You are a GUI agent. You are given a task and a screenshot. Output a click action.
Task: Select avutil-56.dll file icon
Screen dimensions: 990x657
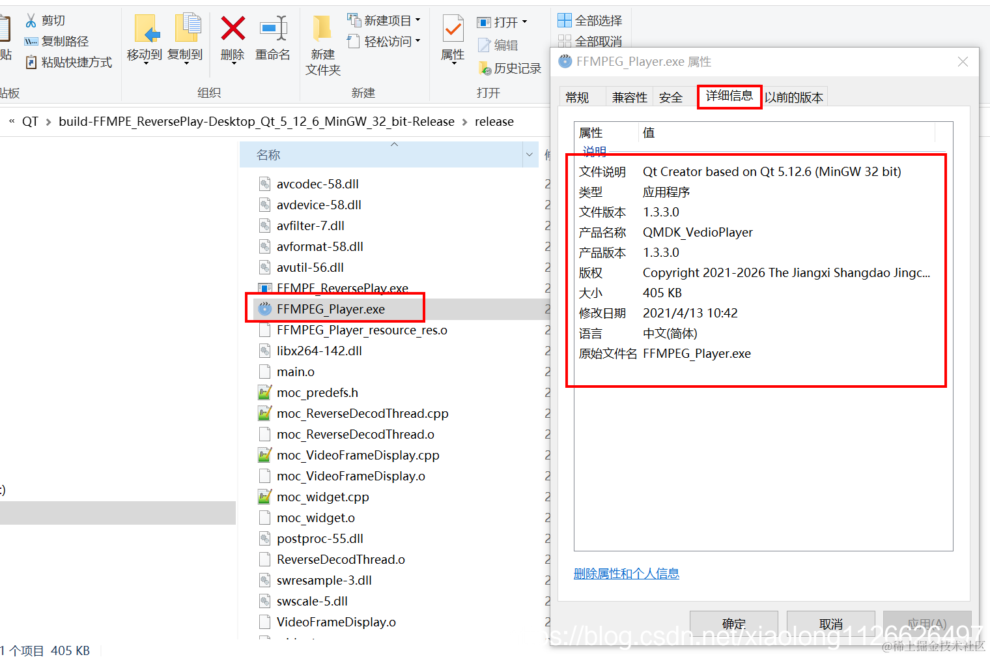coord(264,267)
